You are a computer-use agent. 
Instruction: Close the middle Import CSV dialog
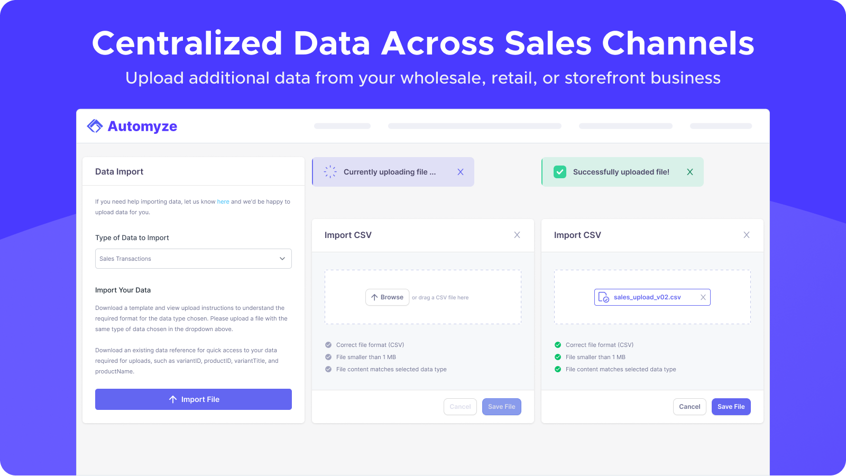(x=517, y=235)
